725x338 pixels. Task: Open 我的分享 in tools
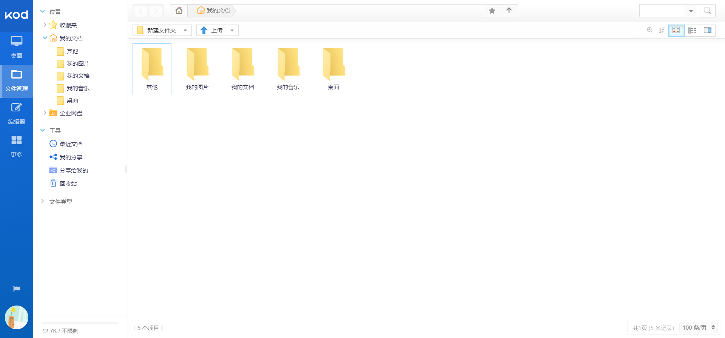(71, 157)
